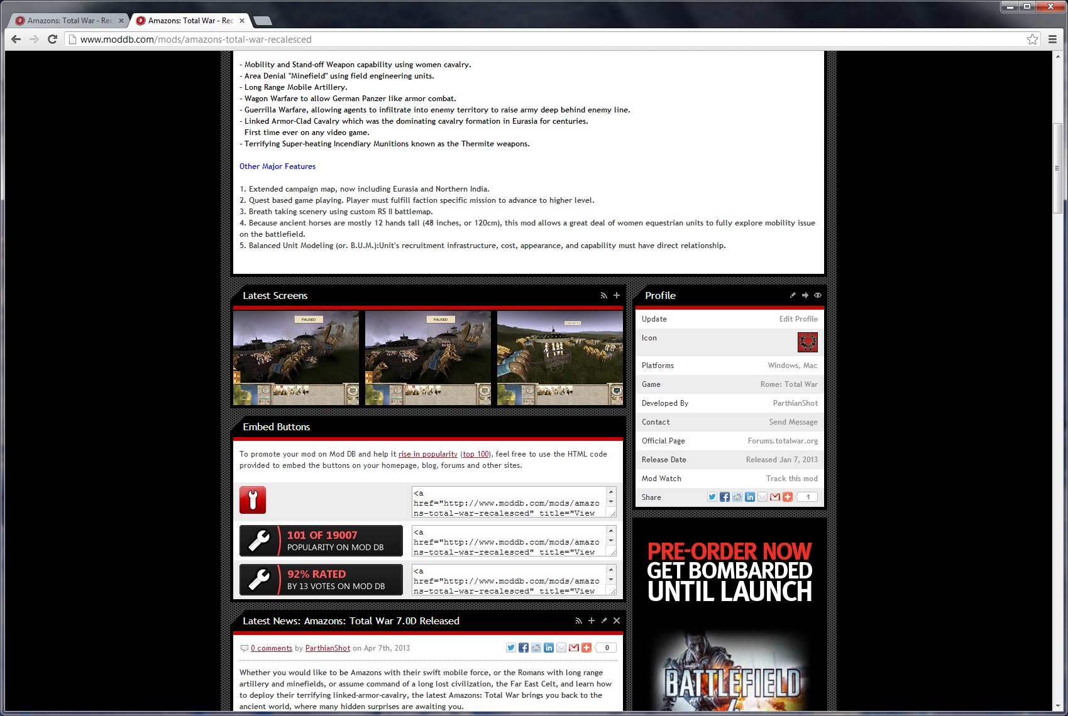Click the arrow icon in Profile header
1068x716 pixels.
[805, 295]
